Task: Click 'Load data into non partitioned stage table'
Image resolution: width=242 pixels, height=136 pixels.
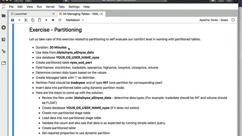Action: (71, 118)
